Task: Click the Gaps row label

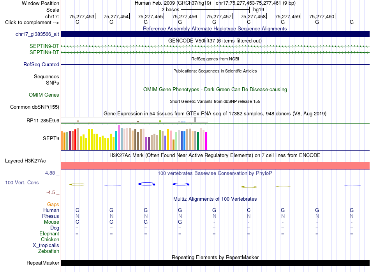Action: [x=53, y=205]
